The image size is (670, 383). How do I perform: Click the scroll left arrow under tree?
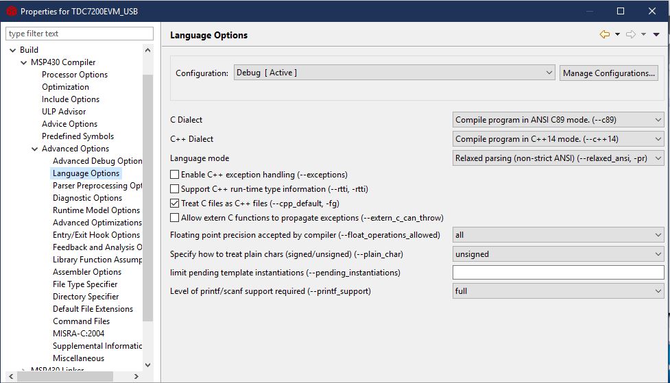click(x=11, y=377)
